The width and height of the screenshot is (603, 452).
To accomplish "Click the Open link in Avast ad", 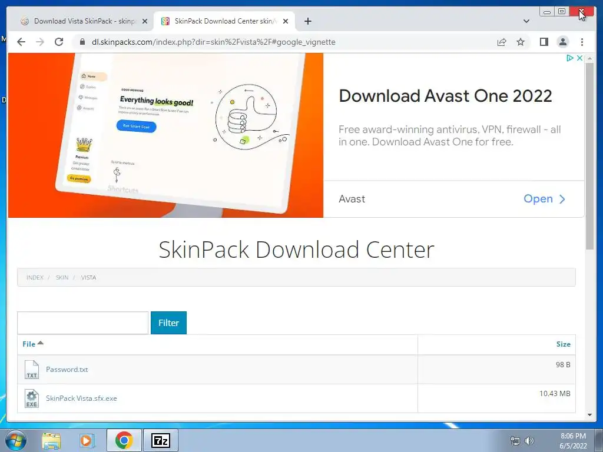I will coord(544,199).
